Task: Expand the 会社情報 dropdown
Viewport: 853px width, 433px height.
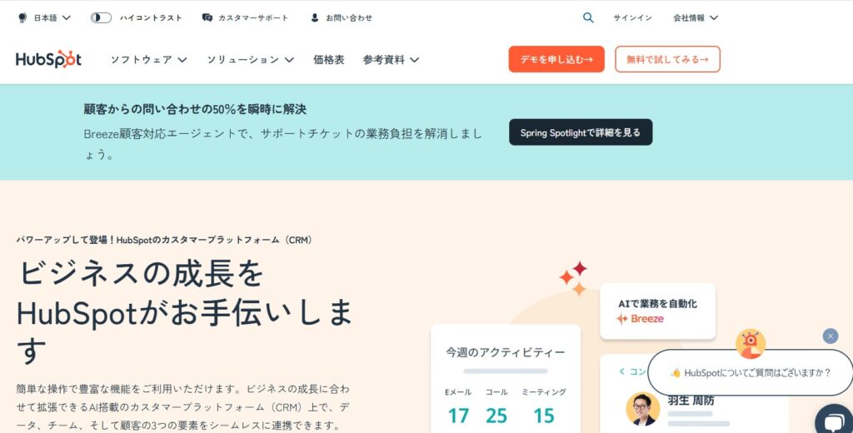Action: point(696,18)
